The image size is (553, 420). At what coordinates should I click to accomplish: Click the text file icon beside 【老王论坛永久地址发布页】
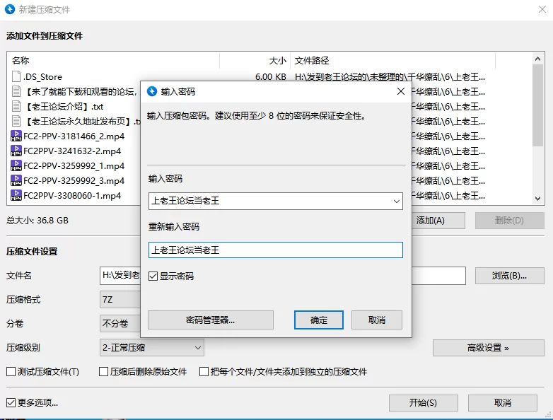16,121
